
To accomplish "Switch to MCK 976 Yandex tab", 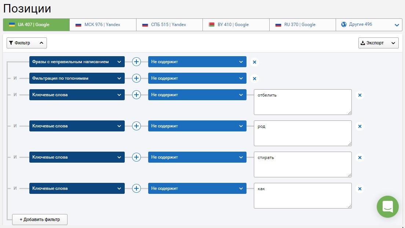I will (x=103, y=25).
